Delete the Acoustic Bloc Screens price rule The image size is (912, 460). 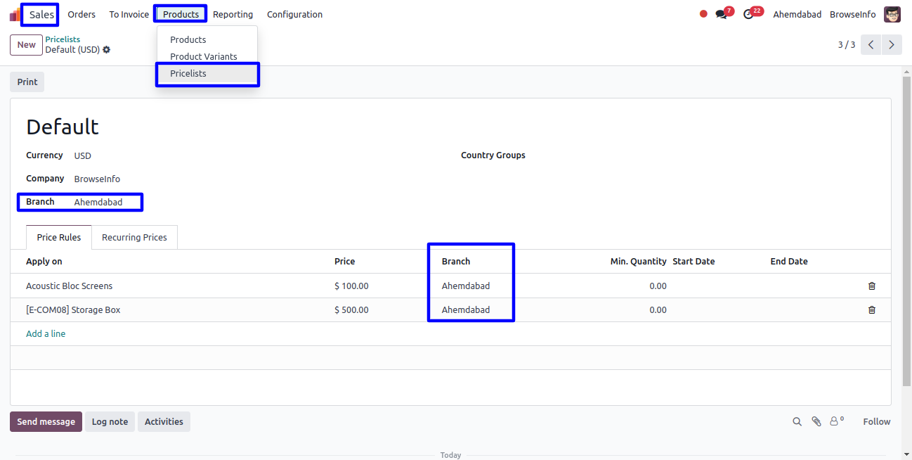tap(871, 286)
